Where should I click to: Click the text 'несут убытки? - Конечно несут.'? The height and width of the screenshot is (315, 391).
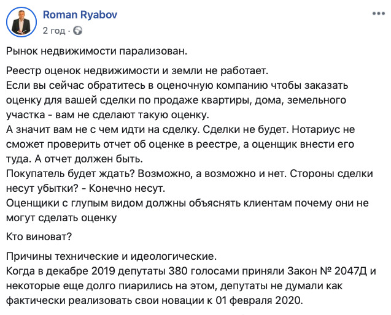85,188
